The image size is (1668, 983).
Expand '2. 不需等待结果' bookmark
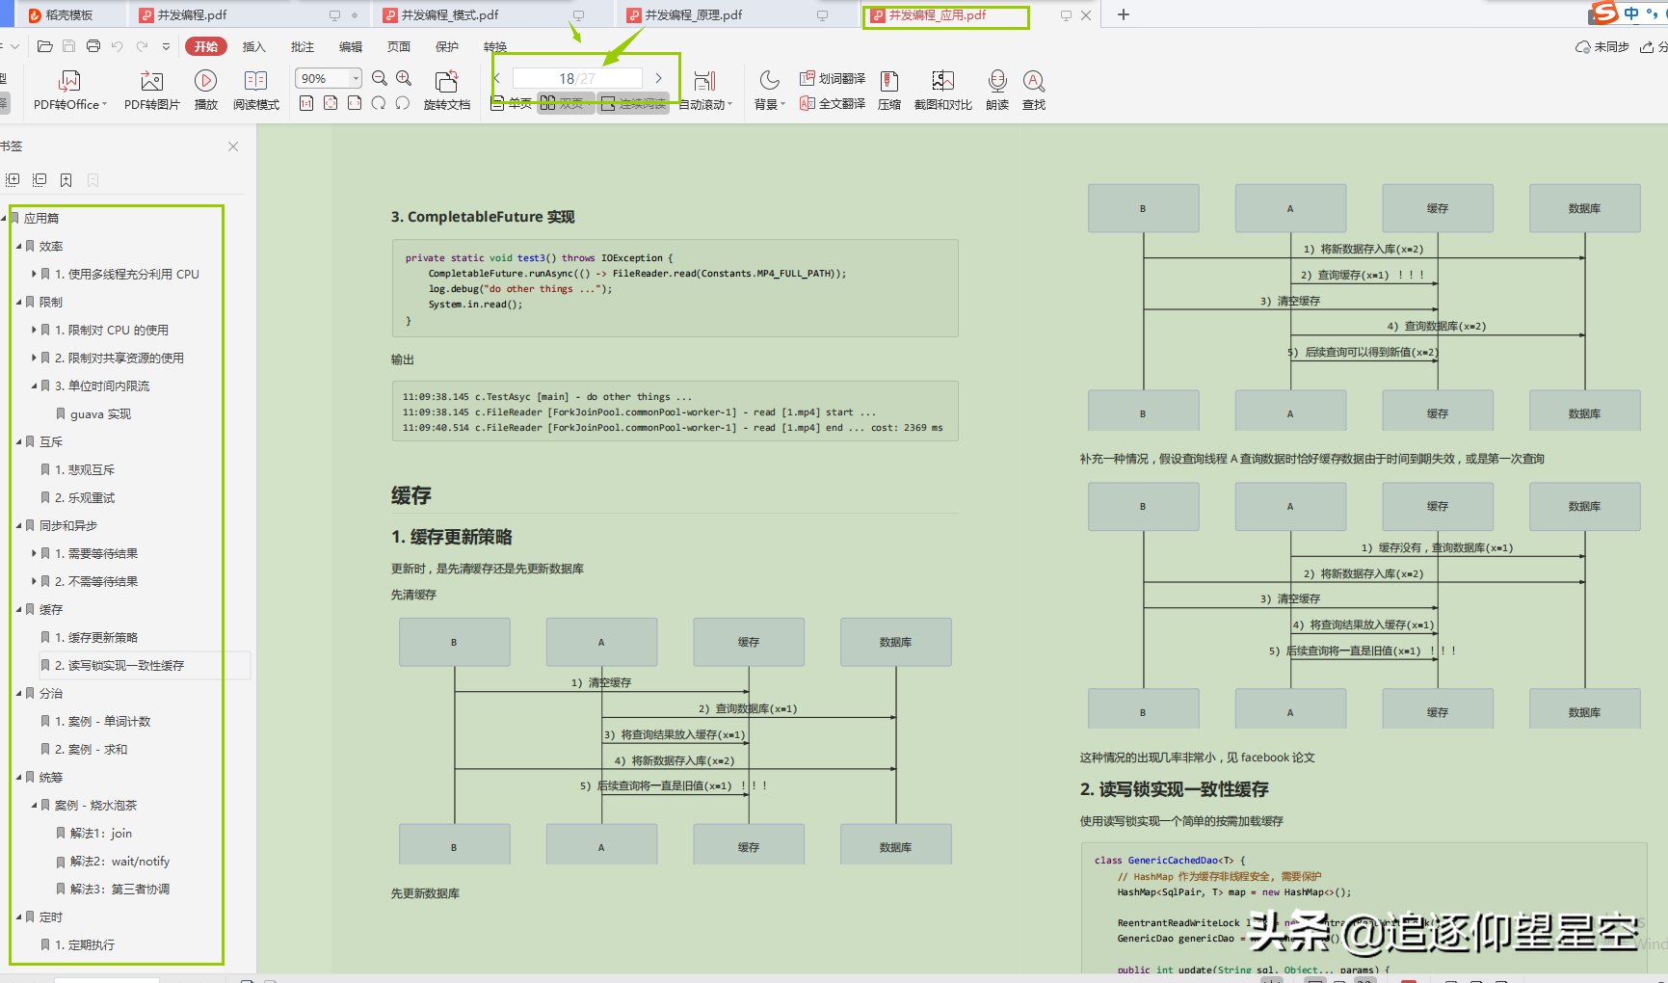coord(34,582)
